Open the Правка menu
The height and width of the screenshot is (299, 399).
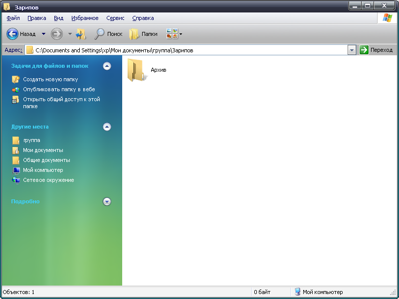click(36, 18)
